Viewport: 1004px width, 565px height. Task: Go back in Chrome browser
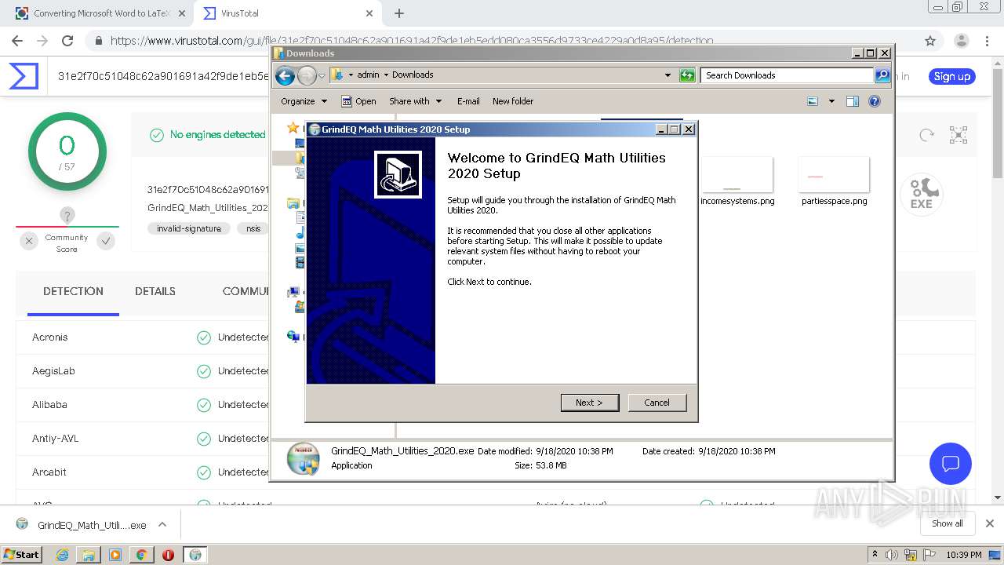17,41
